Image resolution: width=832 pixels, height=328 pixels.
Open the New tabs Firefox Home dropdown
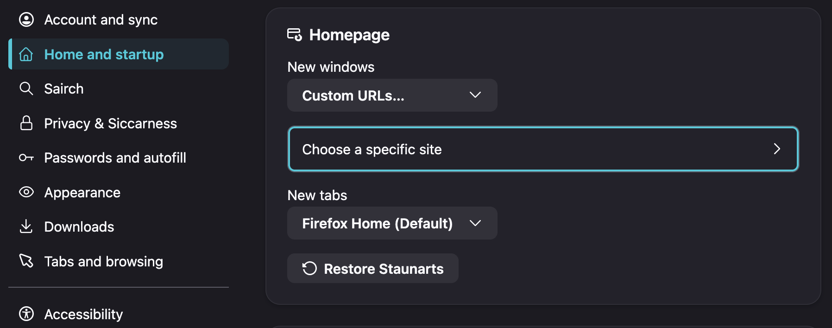392,223
